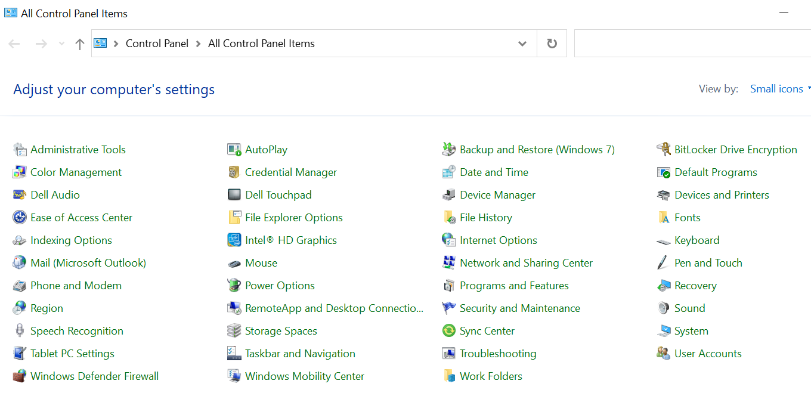Refresh the Control Panel view

click(x=552, y=44)
